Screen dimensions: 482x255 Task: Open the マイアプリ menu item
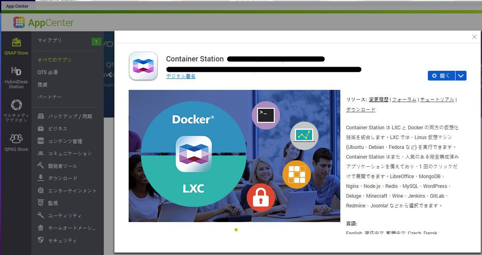pyautogui.click(x=50, y=40)
